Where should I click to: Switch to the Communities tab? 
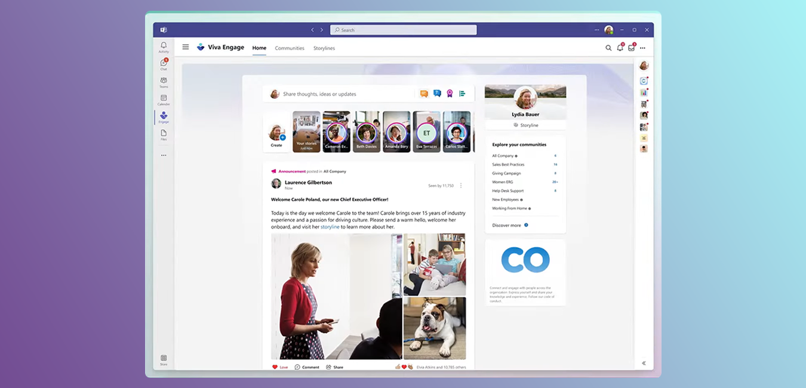click(290, 48)
